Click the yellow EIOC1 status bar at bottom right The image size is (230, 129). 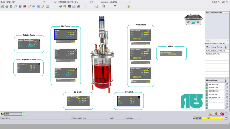213,118
